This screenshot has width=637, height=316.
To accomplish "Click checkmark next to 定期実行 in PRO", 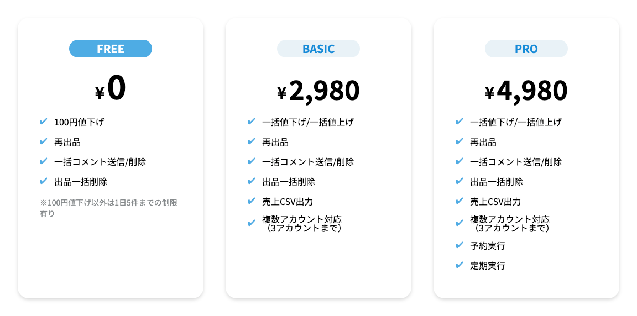I will 460,265.
